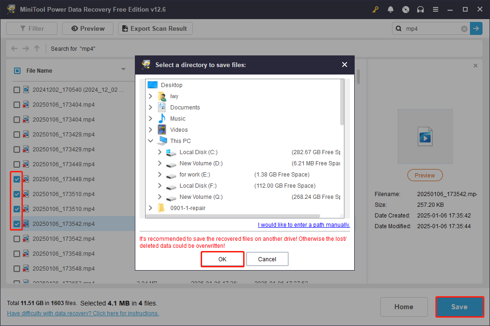Toggle the select-all checkbox beside File Name

(17, 70)
